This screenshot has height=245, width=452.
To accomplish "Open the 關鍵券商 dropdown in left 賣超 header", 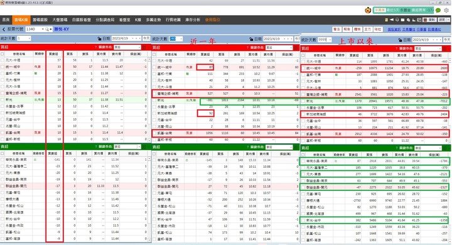I will coord(127,146).
